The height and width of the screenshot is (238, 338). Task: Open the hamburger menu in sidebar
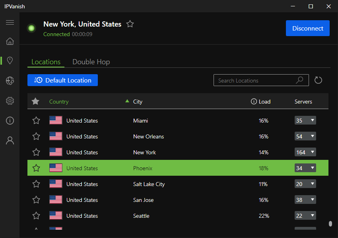click(10, 22)
